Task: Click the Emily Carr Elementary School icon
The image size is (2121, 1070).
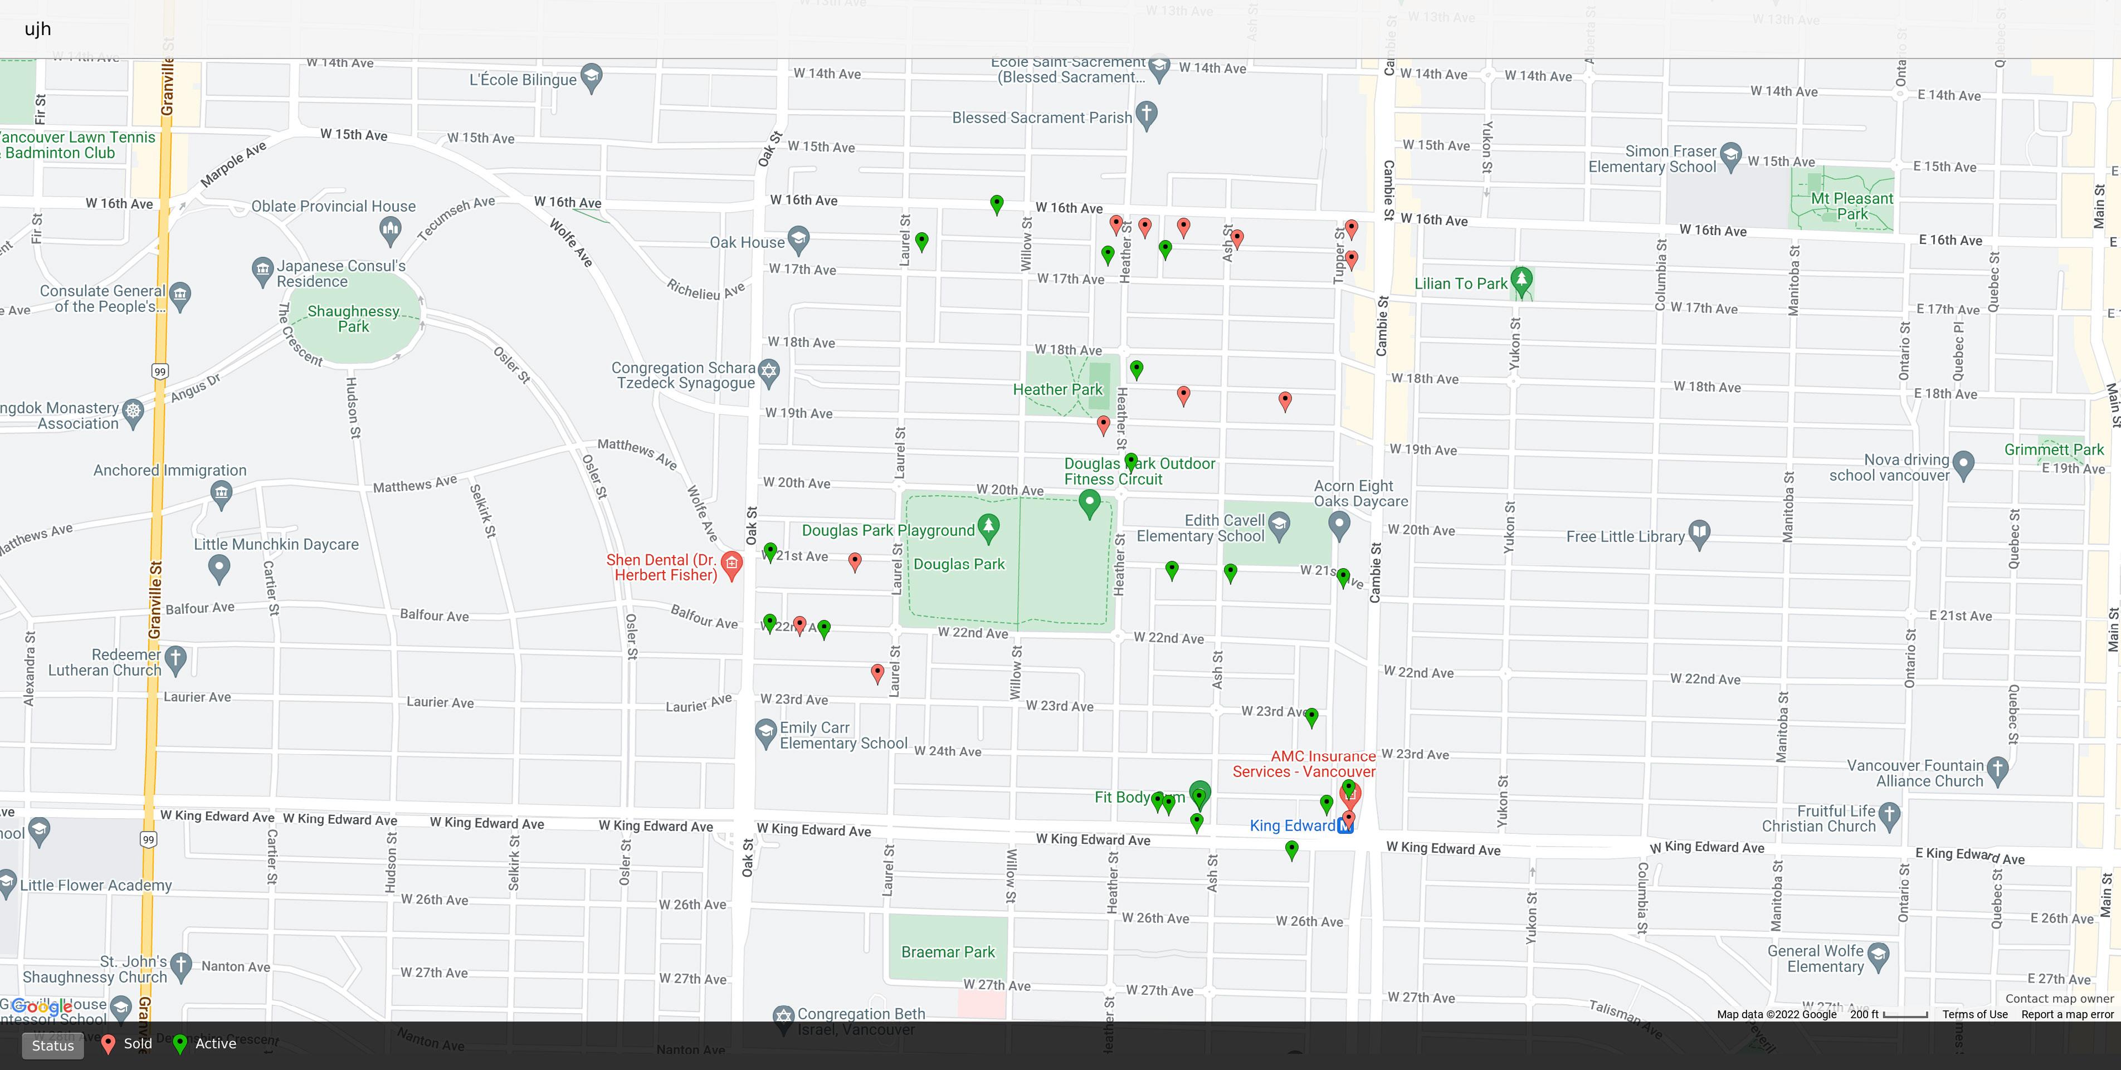Action: pos(765,730)
